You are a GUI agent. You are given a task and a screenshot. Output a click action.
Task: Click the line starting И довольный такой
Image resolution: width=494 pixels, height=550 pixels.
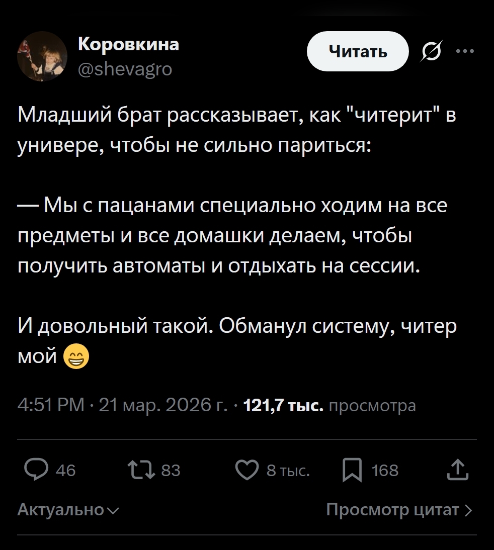(236, 327)
